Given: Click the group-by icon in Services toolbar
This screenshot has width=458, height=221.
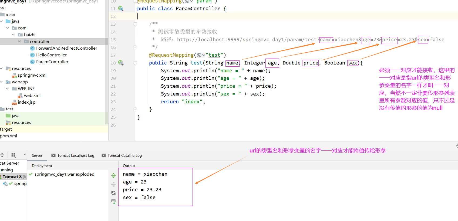Looking at the screenshot, I should click(x=14, y=155).
